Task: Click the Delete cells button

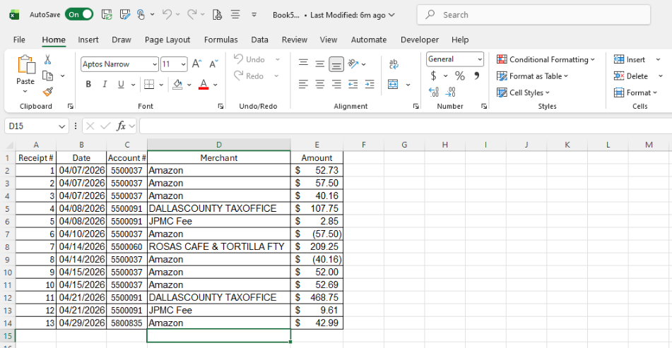Action: [630, 76]
